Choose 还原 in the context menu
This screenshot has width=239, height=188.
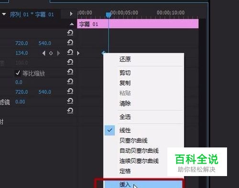pyautogui.click(x=143, y=59)
